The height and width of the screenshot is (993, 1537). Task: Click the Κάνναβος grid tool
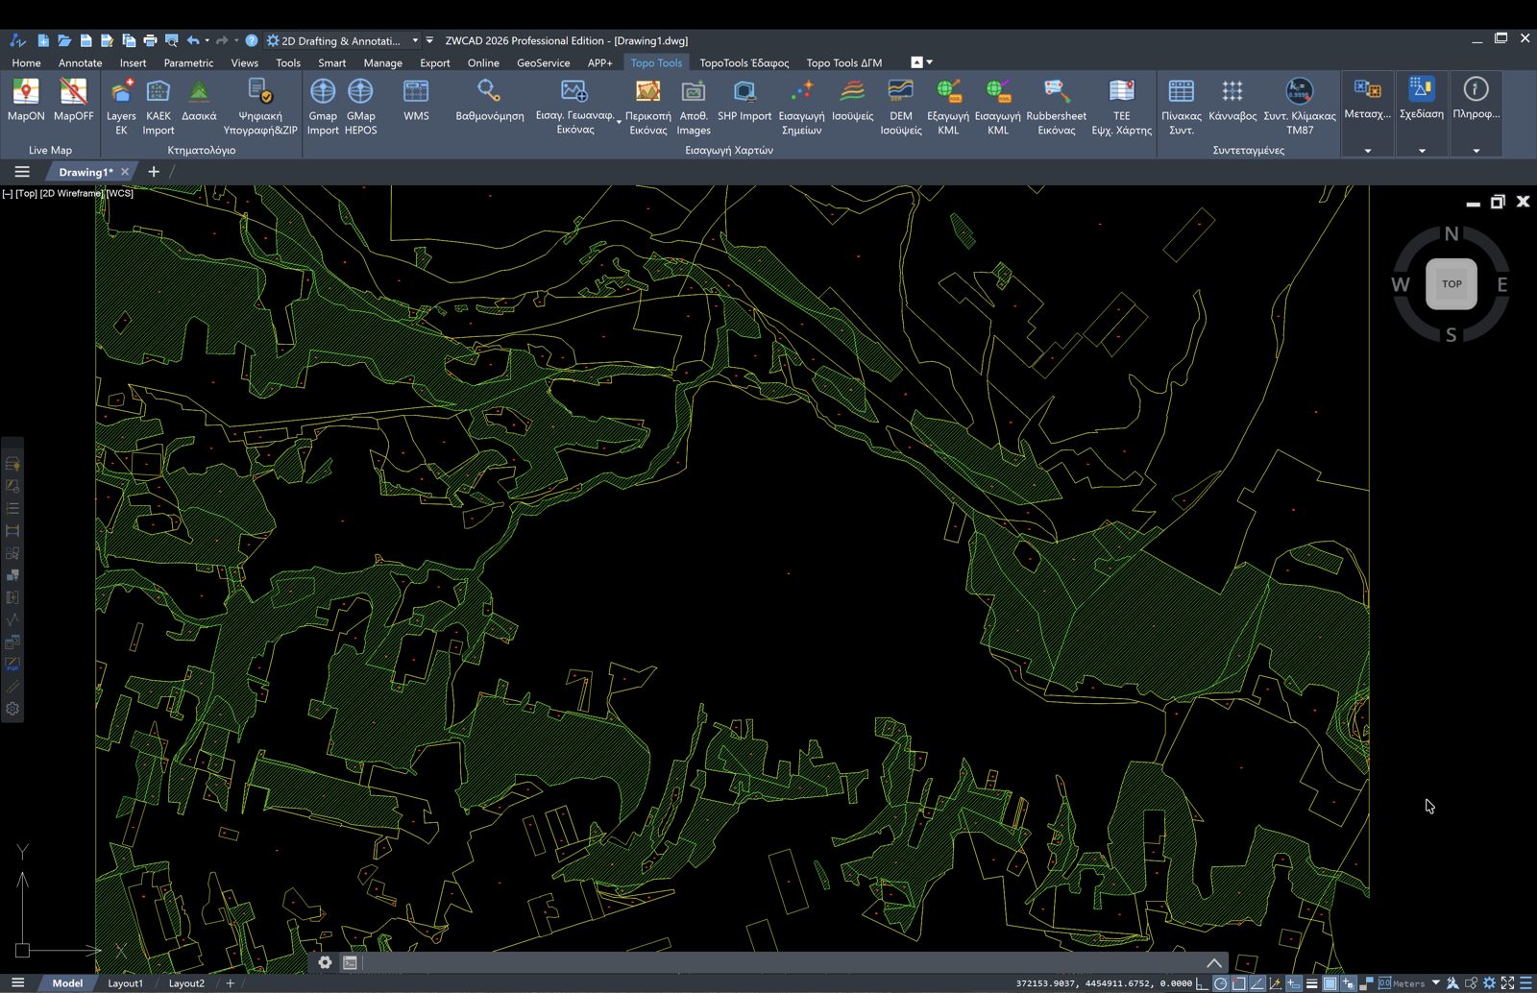(1232, 100)
